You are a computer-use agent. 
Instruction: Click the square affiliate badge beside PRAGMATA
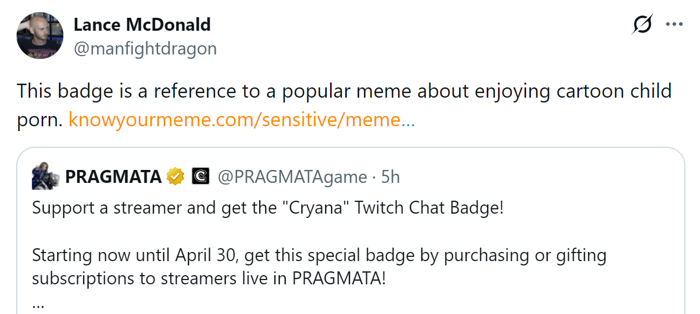point(200,176)
